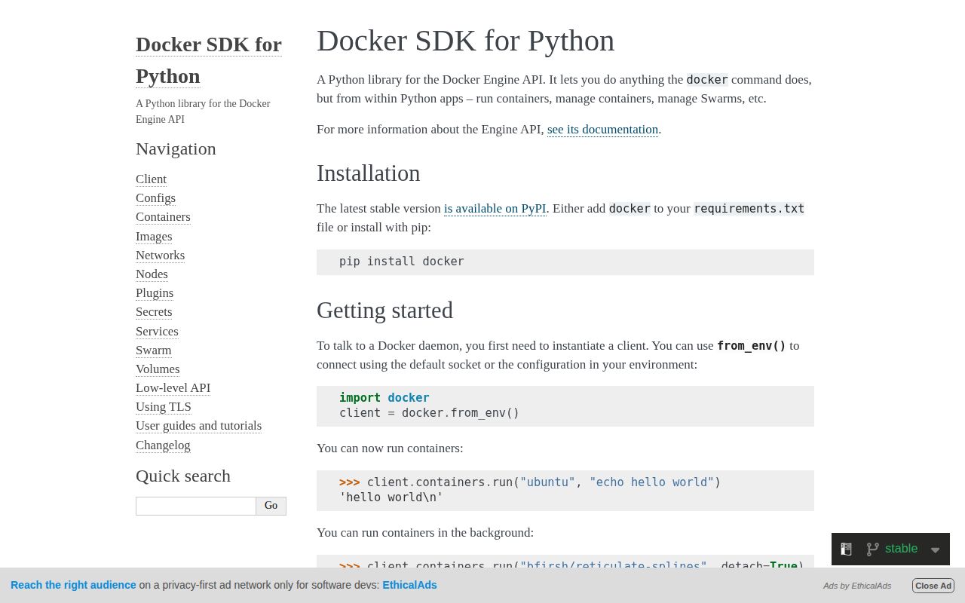This screenshot has height=603, width=965.
Task: Click 'Reach the right audience' ad link
Action: pyautogui.click(x=73, y=585)
